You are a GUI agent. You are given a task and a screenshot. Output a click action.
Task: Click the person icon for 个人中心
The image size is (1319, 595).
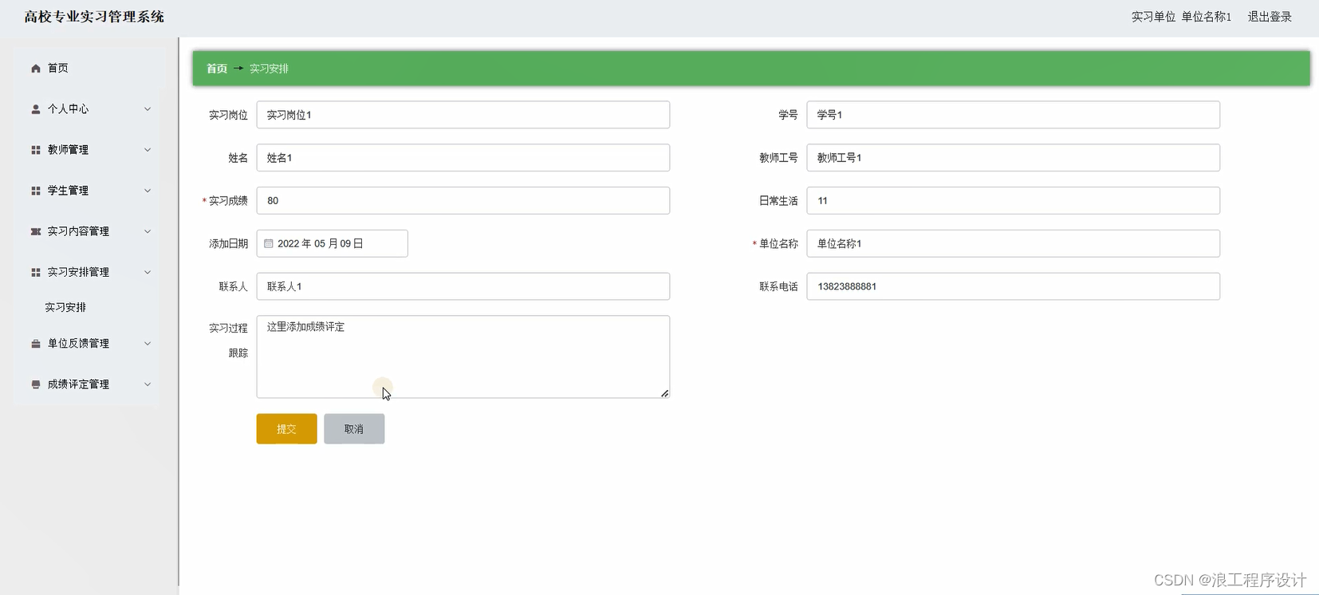35,109
